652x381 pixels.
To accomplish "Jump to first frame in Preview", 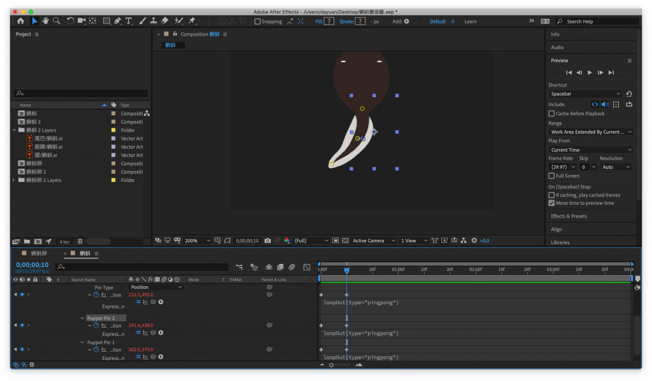I will (569, 73).
